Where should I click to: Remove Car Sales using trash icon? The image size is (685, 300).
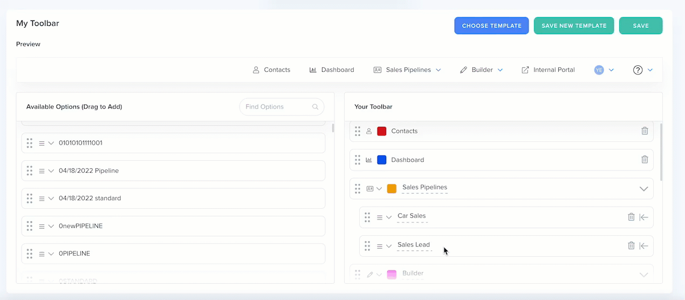(631, 217)
